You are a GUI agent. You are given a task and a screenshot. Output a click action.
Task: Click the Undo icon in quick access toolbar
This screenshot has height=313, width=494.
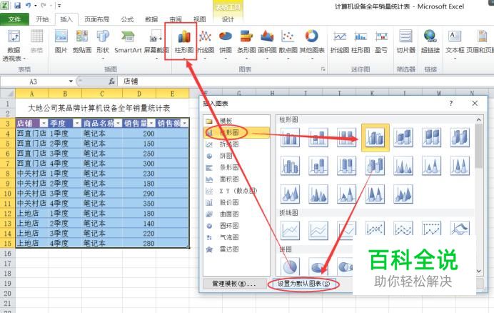(29, 6)
